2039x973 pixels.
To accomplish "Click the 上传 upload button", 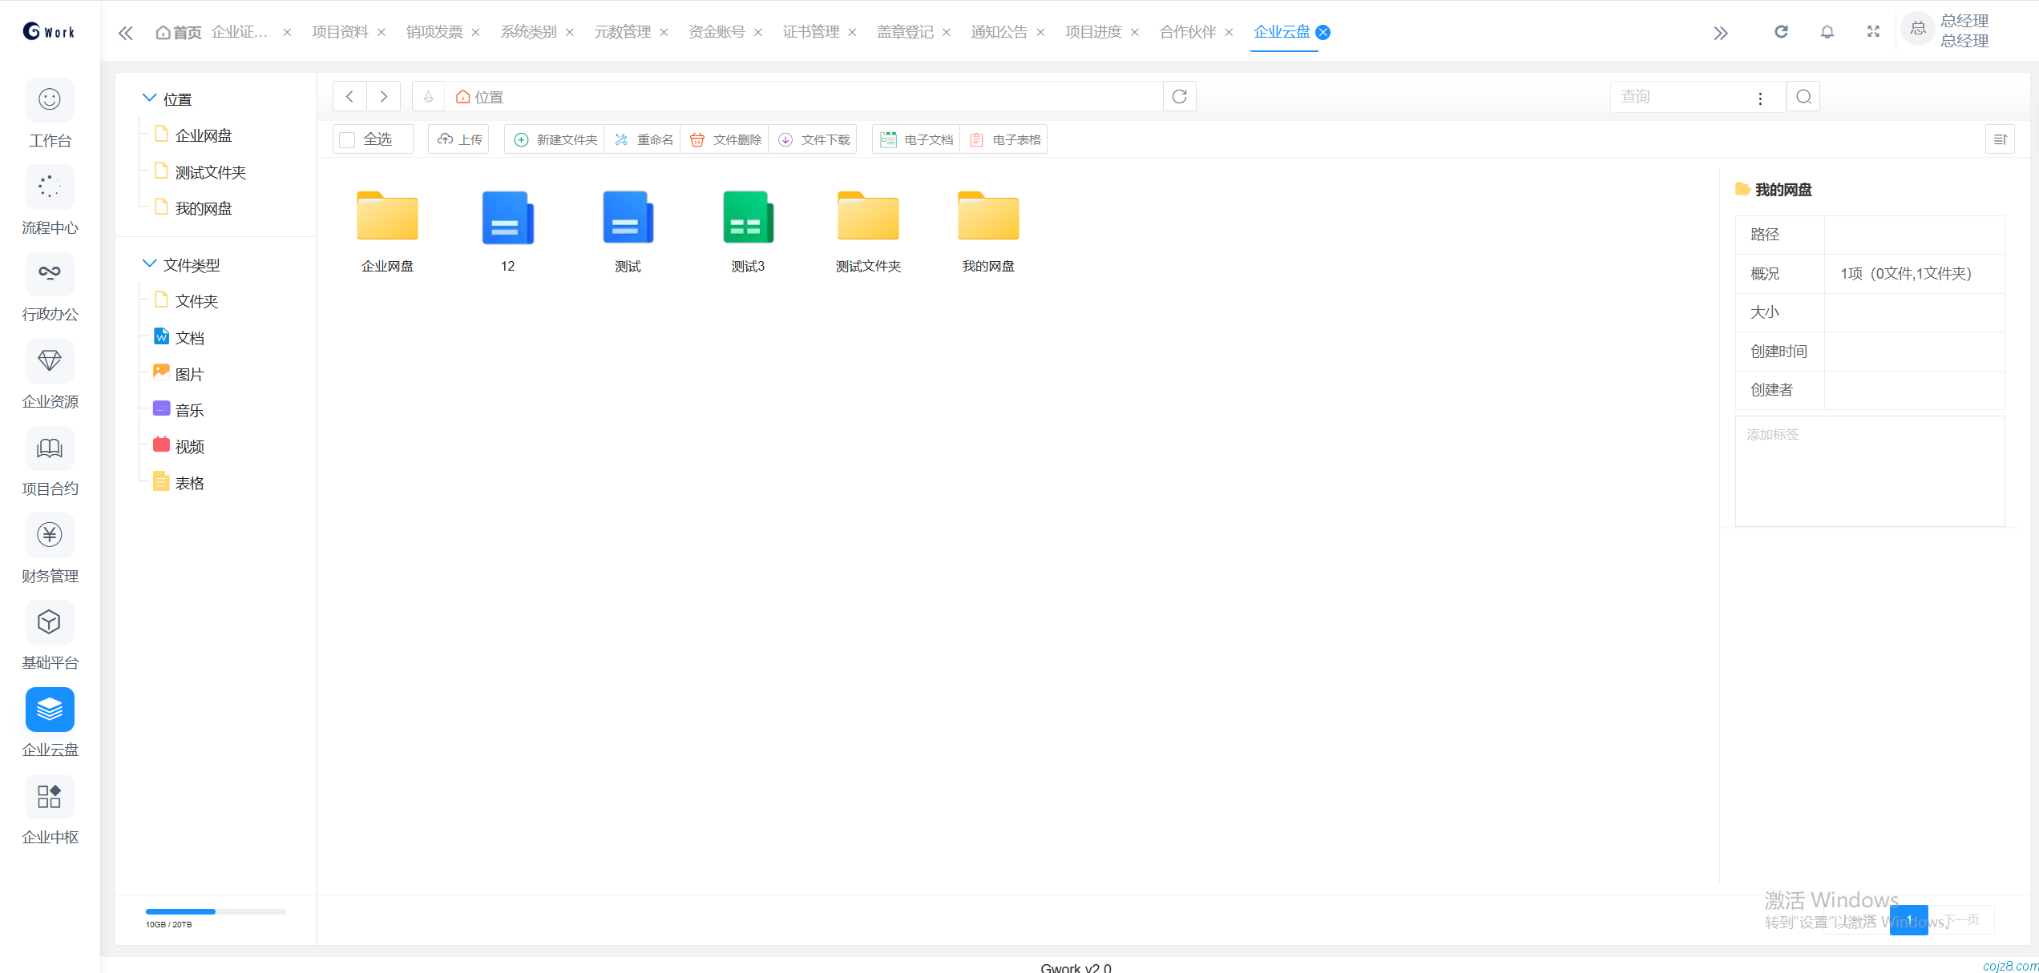I will tap(460, 139).
